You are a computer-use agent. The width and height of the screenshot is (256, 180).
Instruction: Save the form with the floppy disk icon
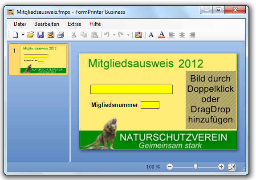[41, 35]
